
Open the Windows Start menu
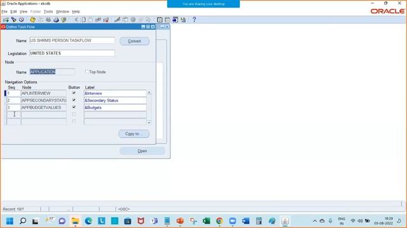tap(10, 221)
